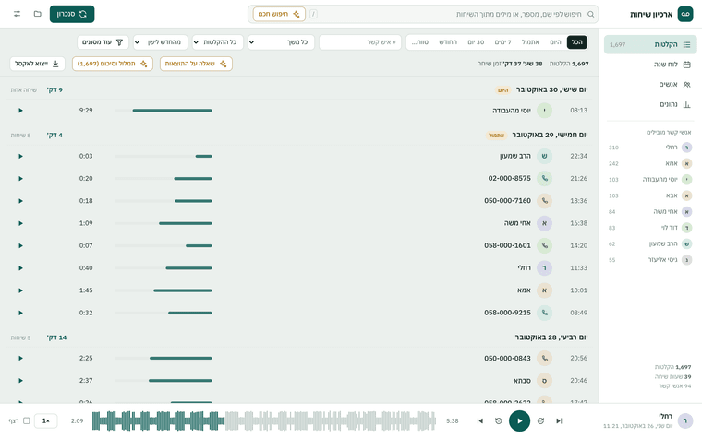Click the 1:45 אמא recording progress bar
Viewport: 702px width, 438px height.
163,290
